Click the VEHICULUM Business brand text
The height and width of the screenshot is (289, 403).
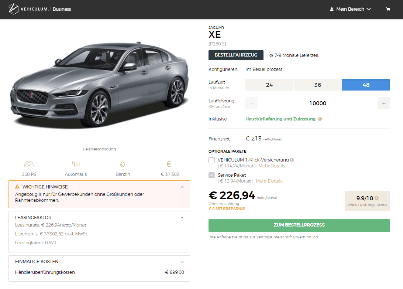tap(46, 9)
